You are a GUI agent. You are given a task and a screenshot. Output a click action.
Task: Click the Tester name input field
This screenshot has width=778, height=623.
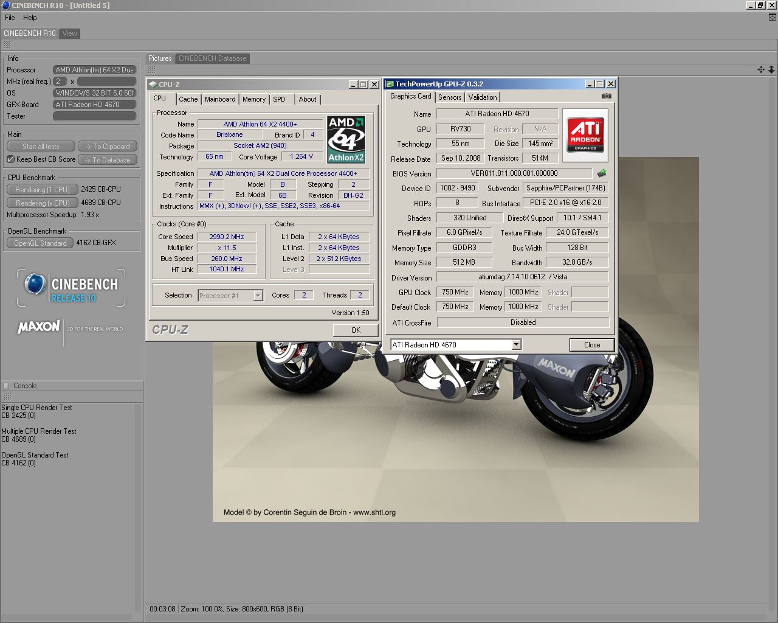(94, 116)
